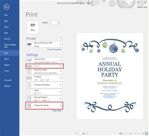Click the back arrow to exit Backstage
The height and width of the screenshot is (136, 149).
click(6, 7)
